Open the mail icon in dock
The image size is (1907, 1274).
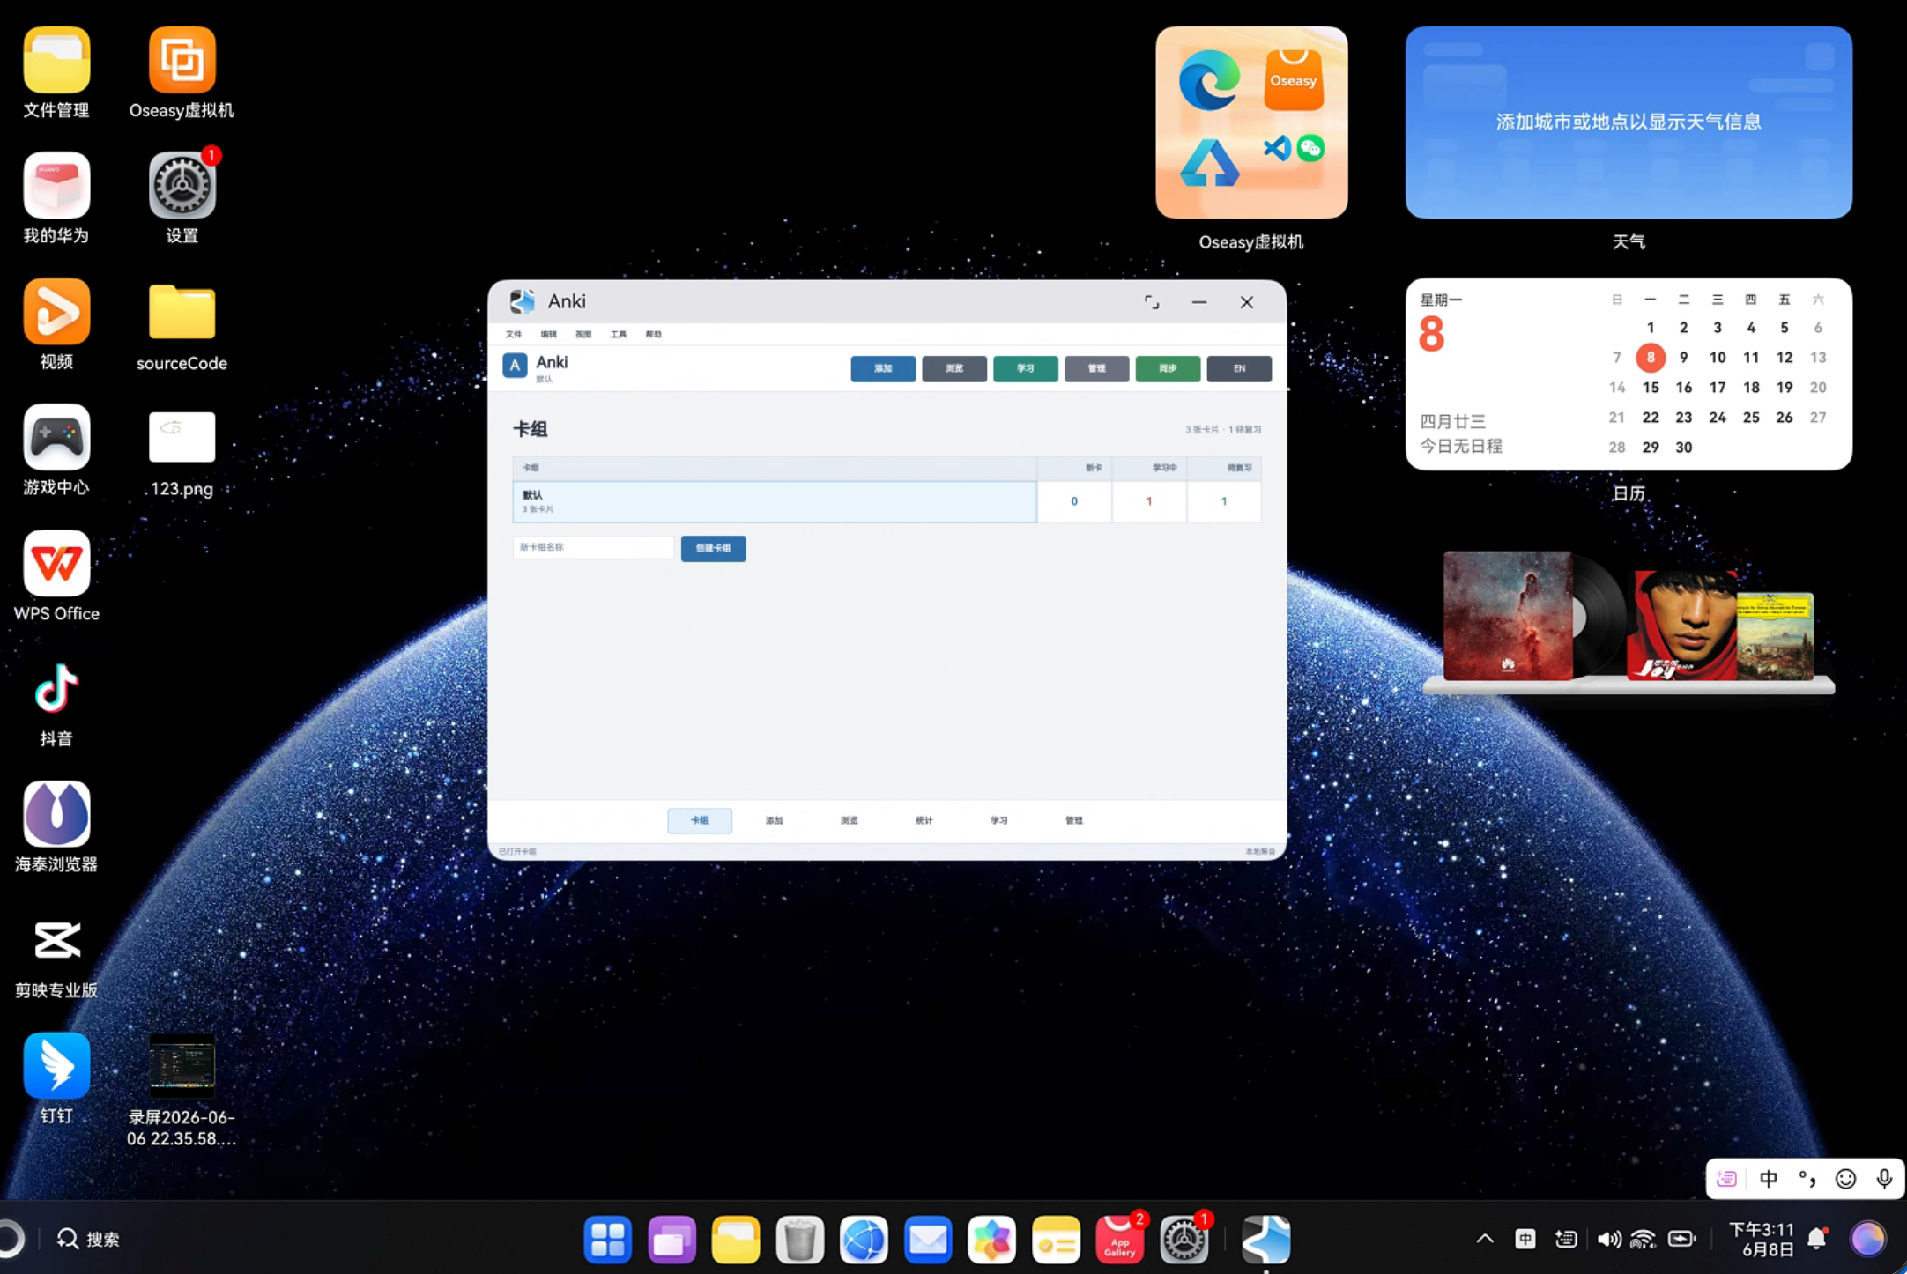tap(928, 1240)
